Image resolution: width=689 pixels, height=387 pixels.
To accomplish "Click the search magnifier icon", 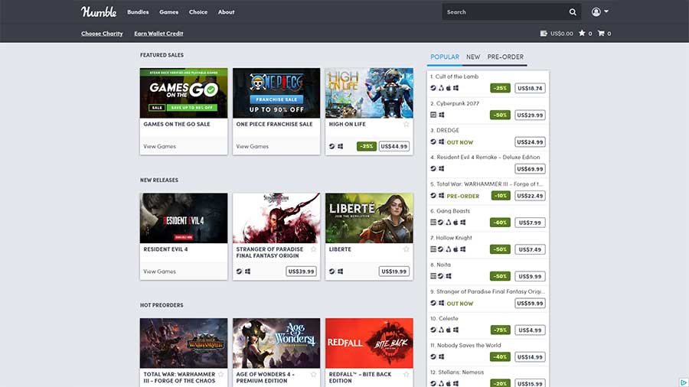I will [x=573, y=12].
